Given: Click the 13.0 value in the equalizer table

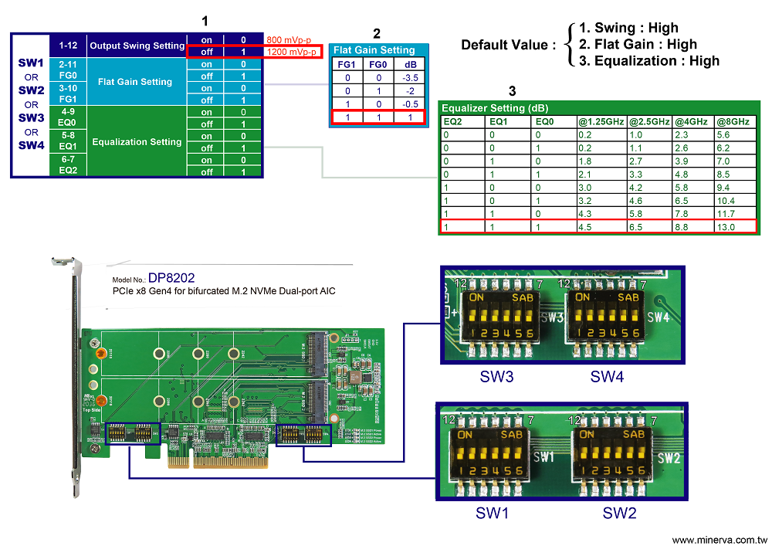Looking at the screenshot, I should (x=727, y=227).
